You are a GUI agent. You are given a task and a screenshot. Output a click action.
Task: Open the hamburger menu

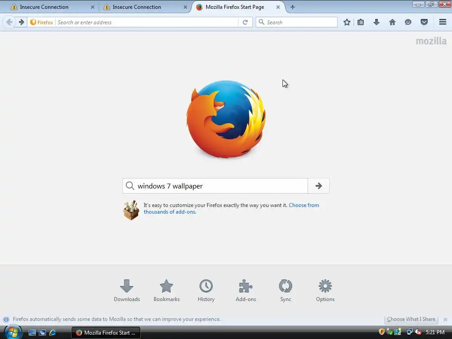442,22
